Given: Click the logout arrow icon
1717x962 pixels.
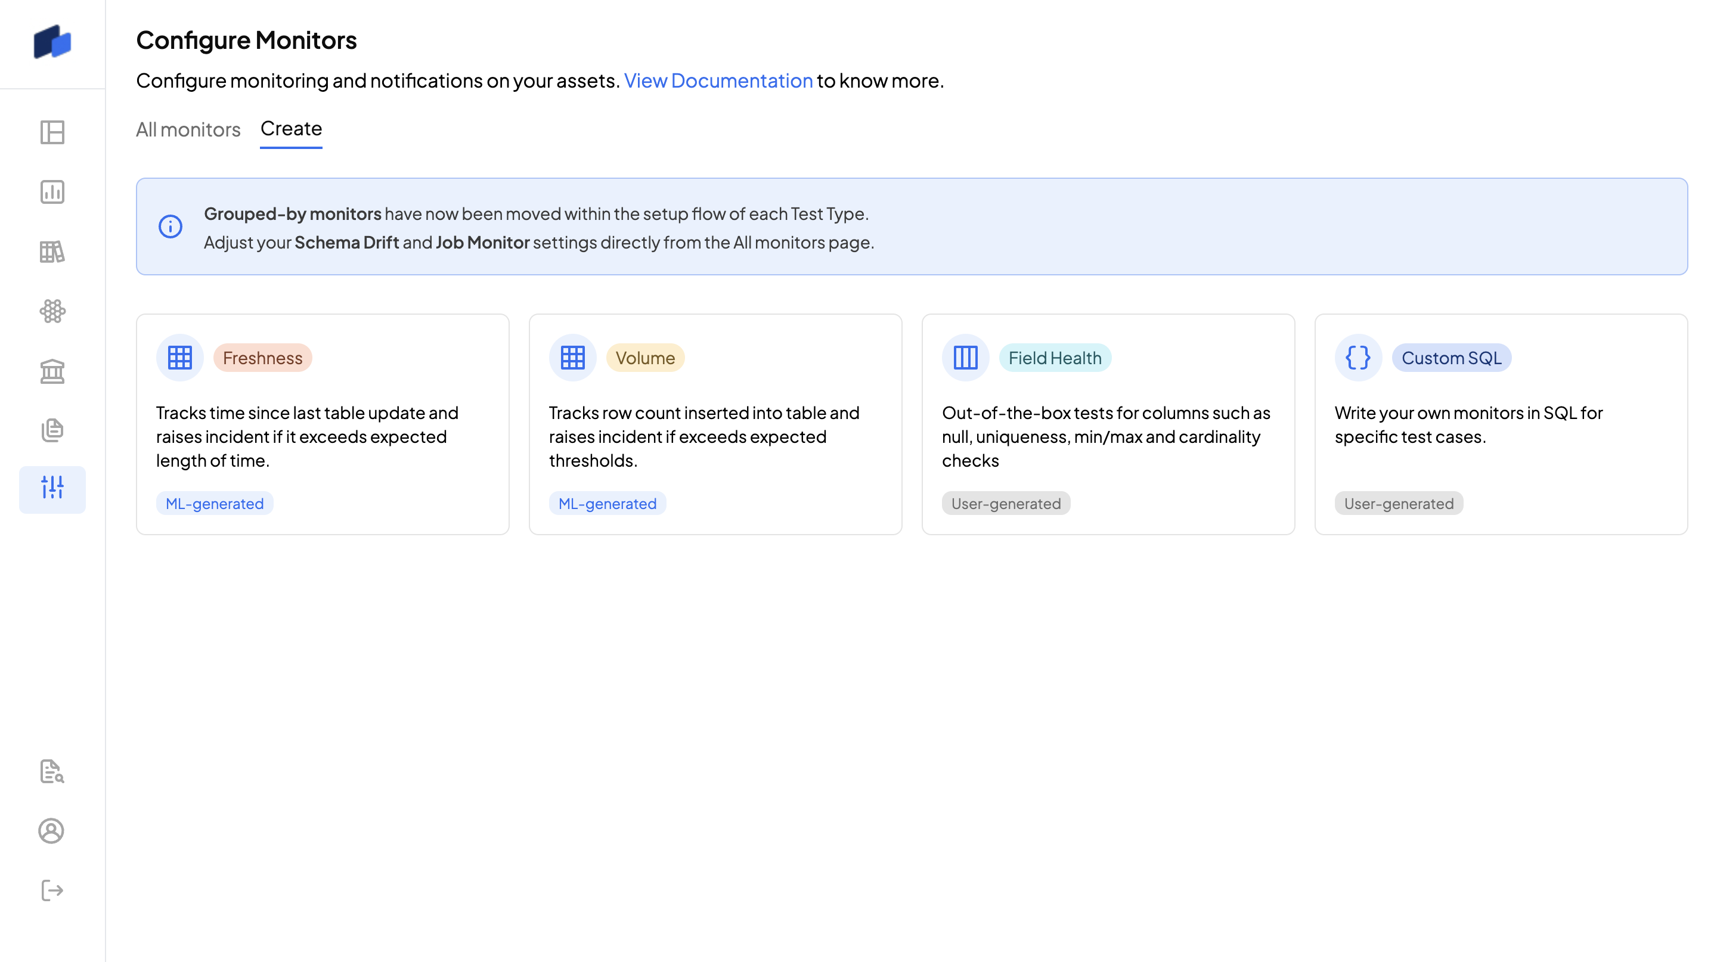Looking at the screenshot, I should pos(52,890).
